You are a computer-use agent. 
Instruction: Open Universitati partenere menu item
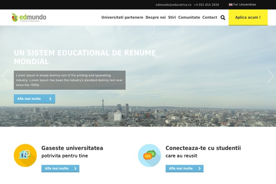coord(122,17)
